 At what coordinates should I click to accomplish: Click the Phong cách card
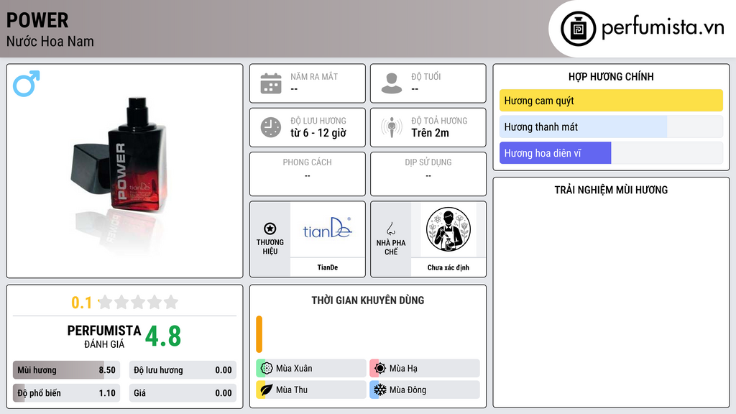pyautogui.click(x=308, y=174)
